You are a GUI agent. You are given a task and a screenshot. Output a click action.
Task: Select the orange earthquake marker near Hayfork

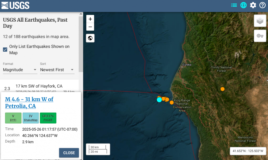click(222, 89)
